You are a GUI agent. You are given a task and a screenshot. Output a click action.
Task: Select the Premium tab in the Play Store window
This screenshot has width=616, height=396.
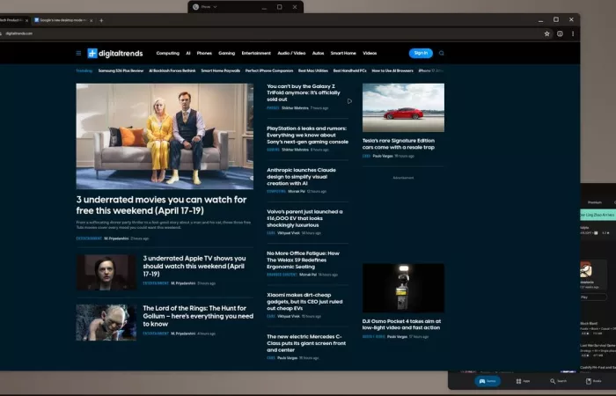(x=594, y=202)
